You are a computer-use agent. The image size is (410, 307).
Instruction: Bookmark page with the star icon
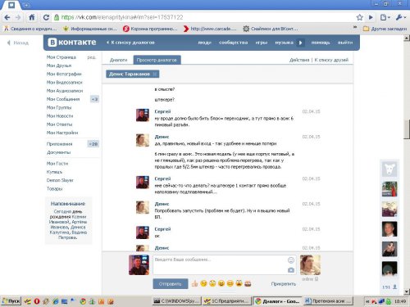(360, 17)
